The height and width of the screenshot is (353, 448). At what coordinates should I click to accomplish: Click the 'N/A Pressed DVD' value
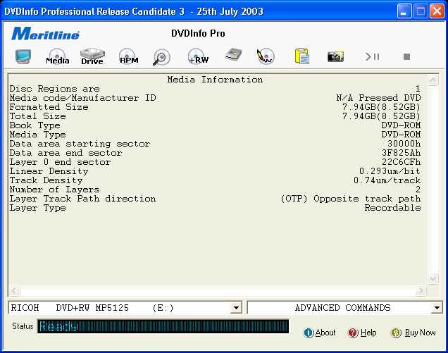378,98
